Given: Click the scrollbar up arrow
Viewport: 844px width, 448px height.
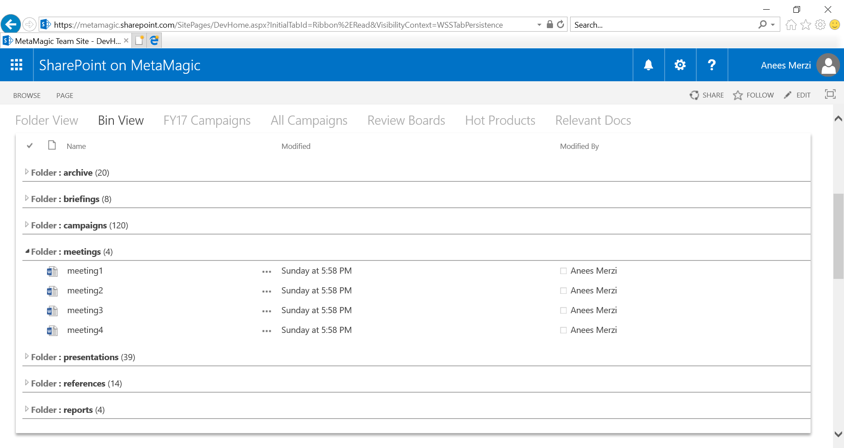Looking at the screenshot, I should click(838, 119).
